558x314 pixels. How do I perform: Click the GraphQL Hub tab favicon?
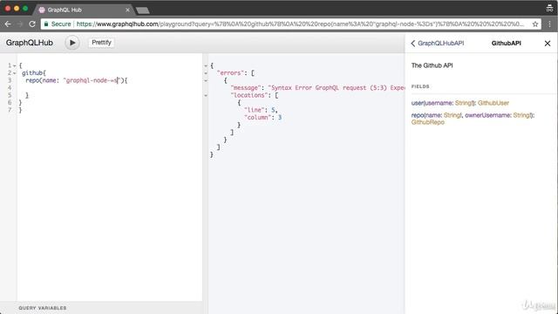pos(42,10)
